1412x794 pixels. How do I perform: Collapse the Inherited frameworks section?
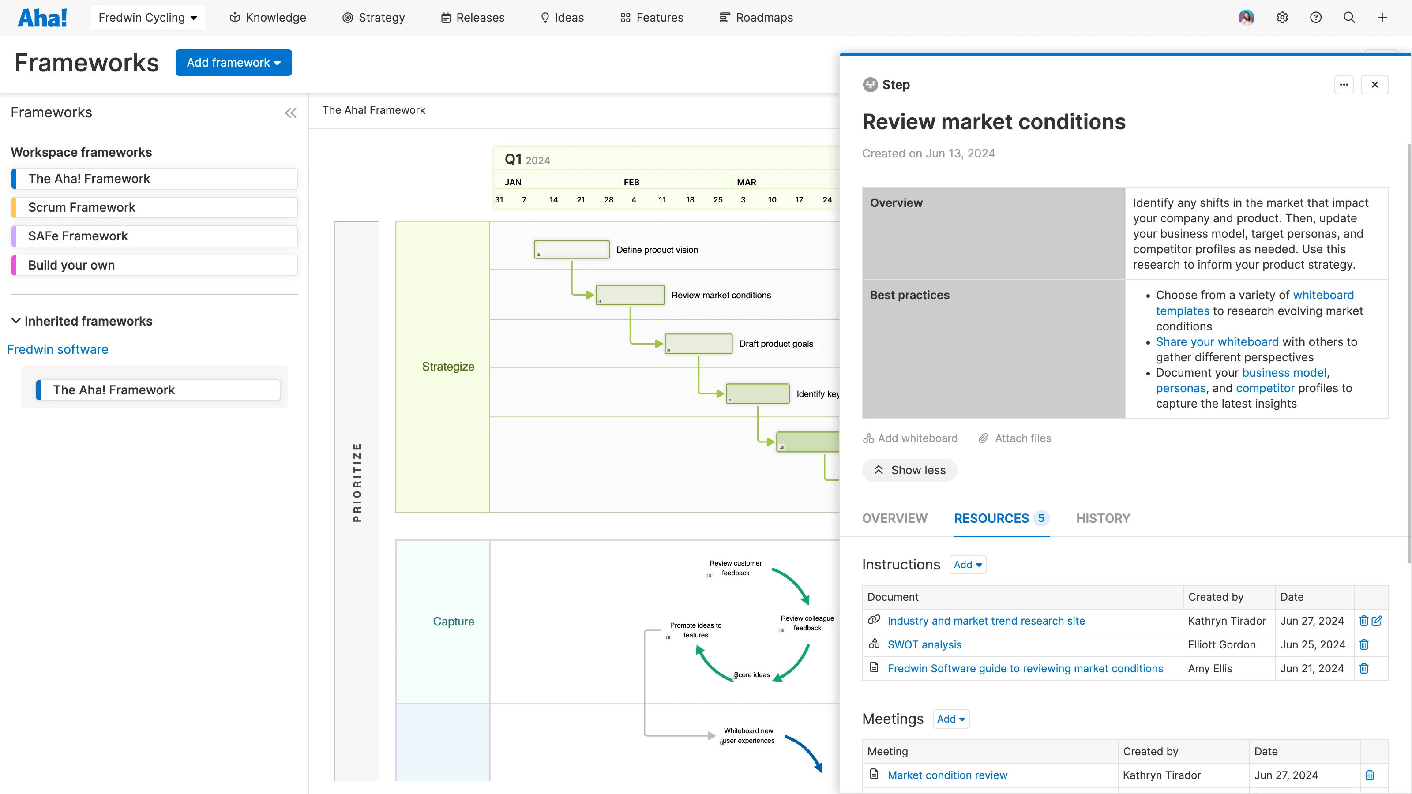(16, 321)
